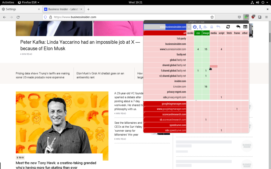271x169 pixels.
Task: Click the uMatrix extension toolbar icon
Action: coord(246,17)
